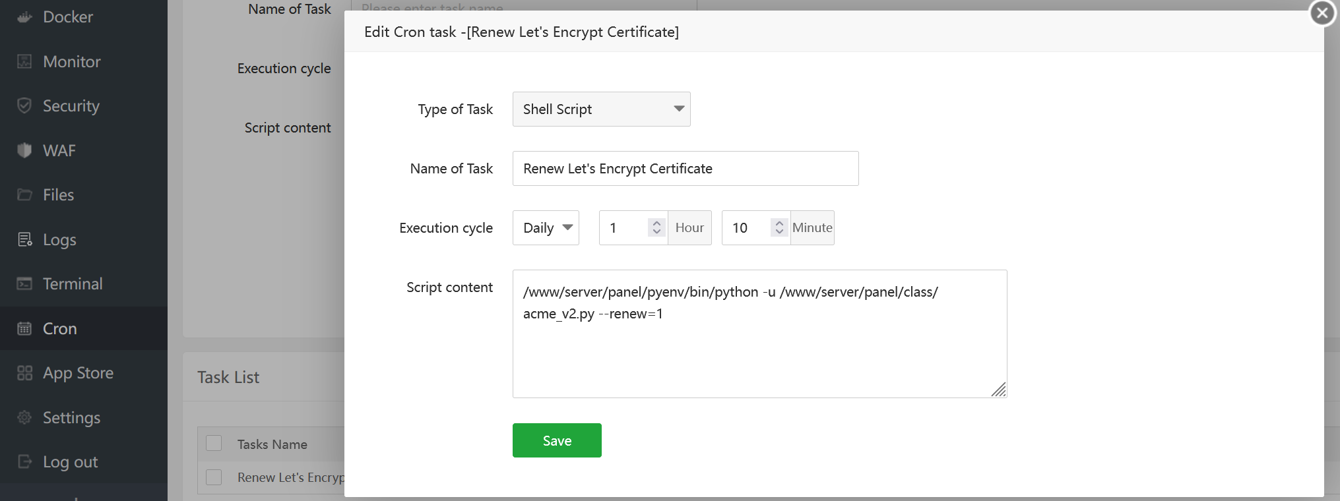
Task: Expand the Daily execution cycle dropdown
Action: (546, 228)
